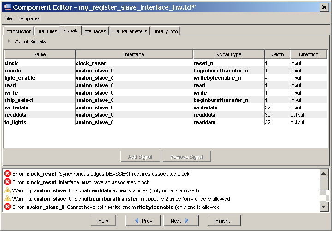Click the red error icon for DEASSERT message
332x231 pixels.
7,174
